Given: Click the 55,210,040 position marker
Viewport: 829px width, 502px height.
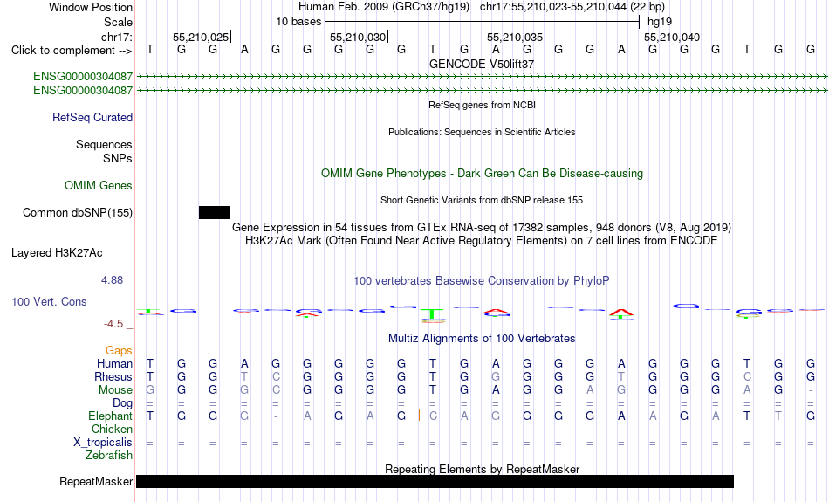Looking at the screenshot, I should pyautogui.click(x=673, y=37).
